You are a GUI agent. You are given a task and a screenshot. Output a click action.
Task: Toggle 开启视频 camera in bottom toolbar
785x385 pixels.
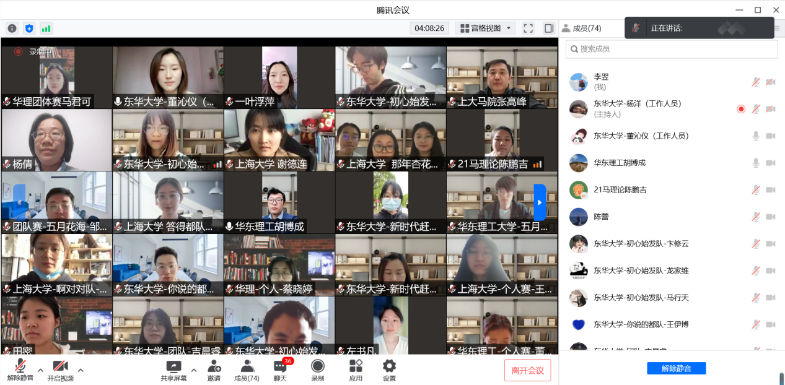pyautogui.click(x=60, y=370)
